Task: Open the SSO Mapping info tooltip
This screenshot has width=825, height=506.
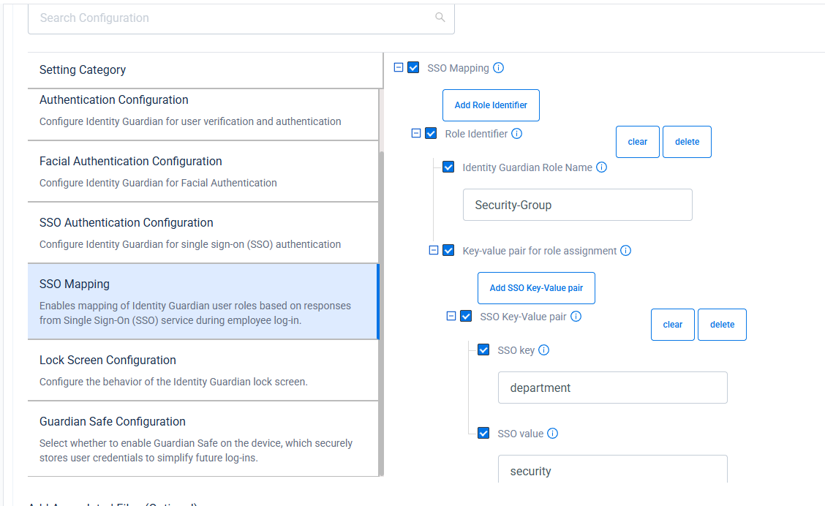Action: pos(498,67)
